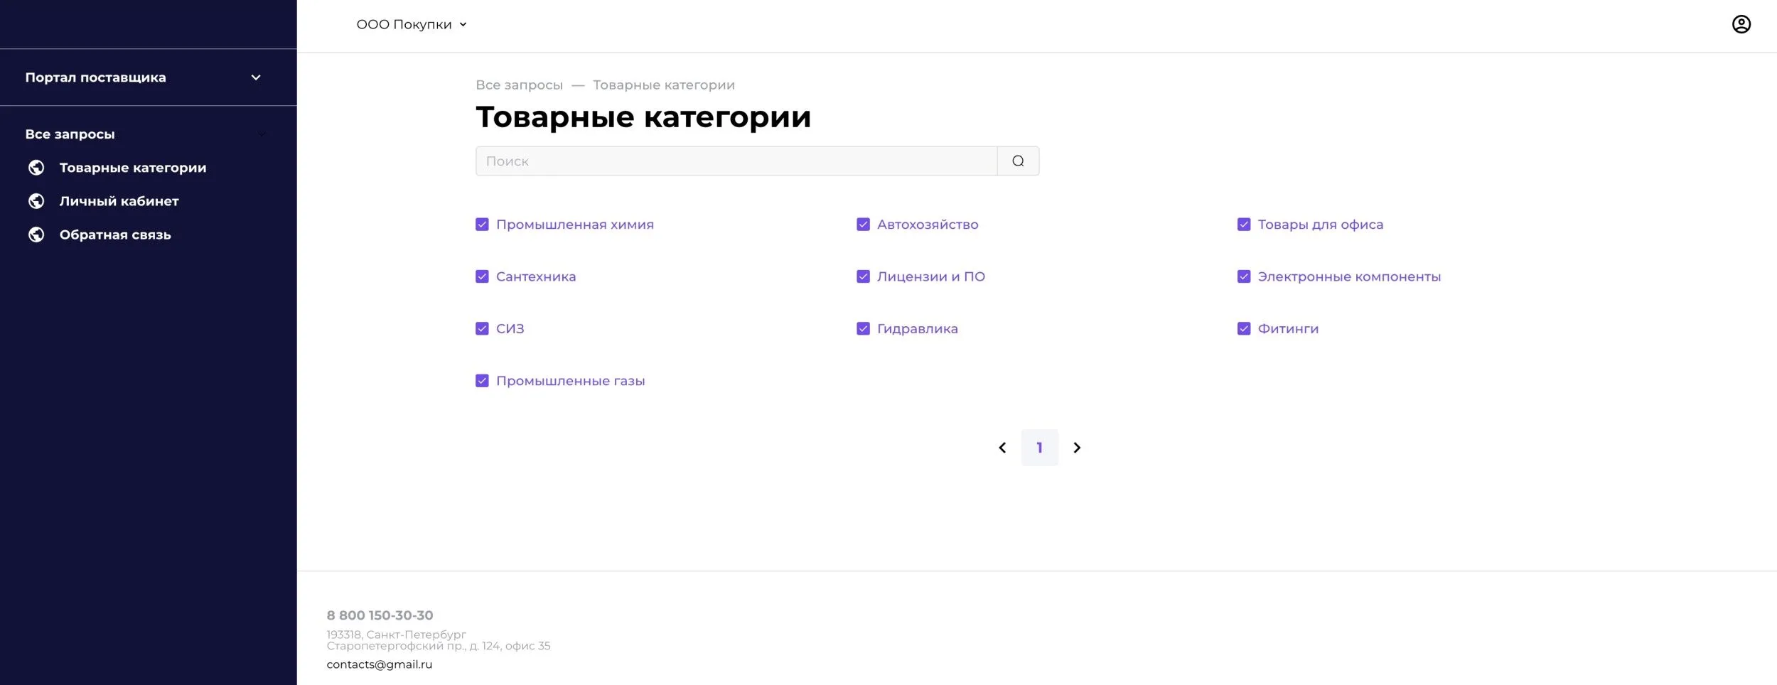Image resolution: width=1777 pixels, height=685 pixels.
Task: Open the user account icon top right
Action: (1742, 23)
